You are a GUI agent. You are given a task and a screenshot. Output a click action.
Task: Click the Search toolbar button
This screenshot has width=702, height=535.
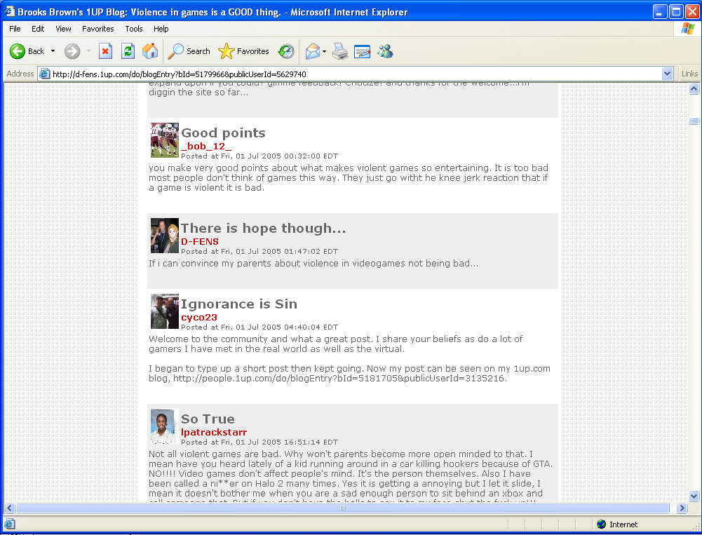[189, 51]
